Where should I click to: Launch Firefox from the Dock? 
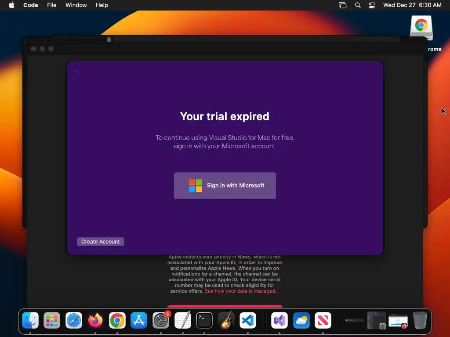95,320
